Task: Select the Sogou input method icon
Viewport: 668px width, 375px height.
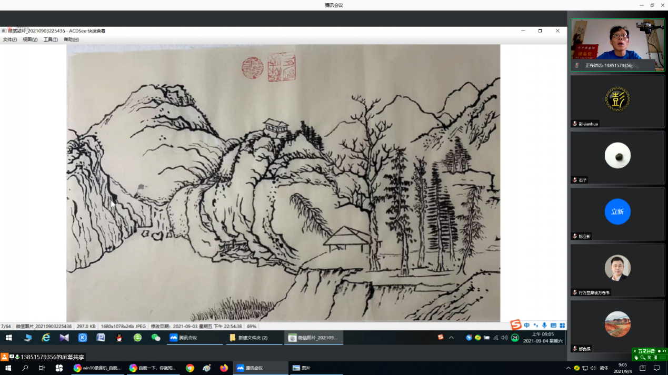Action: [x=515, y=325]
